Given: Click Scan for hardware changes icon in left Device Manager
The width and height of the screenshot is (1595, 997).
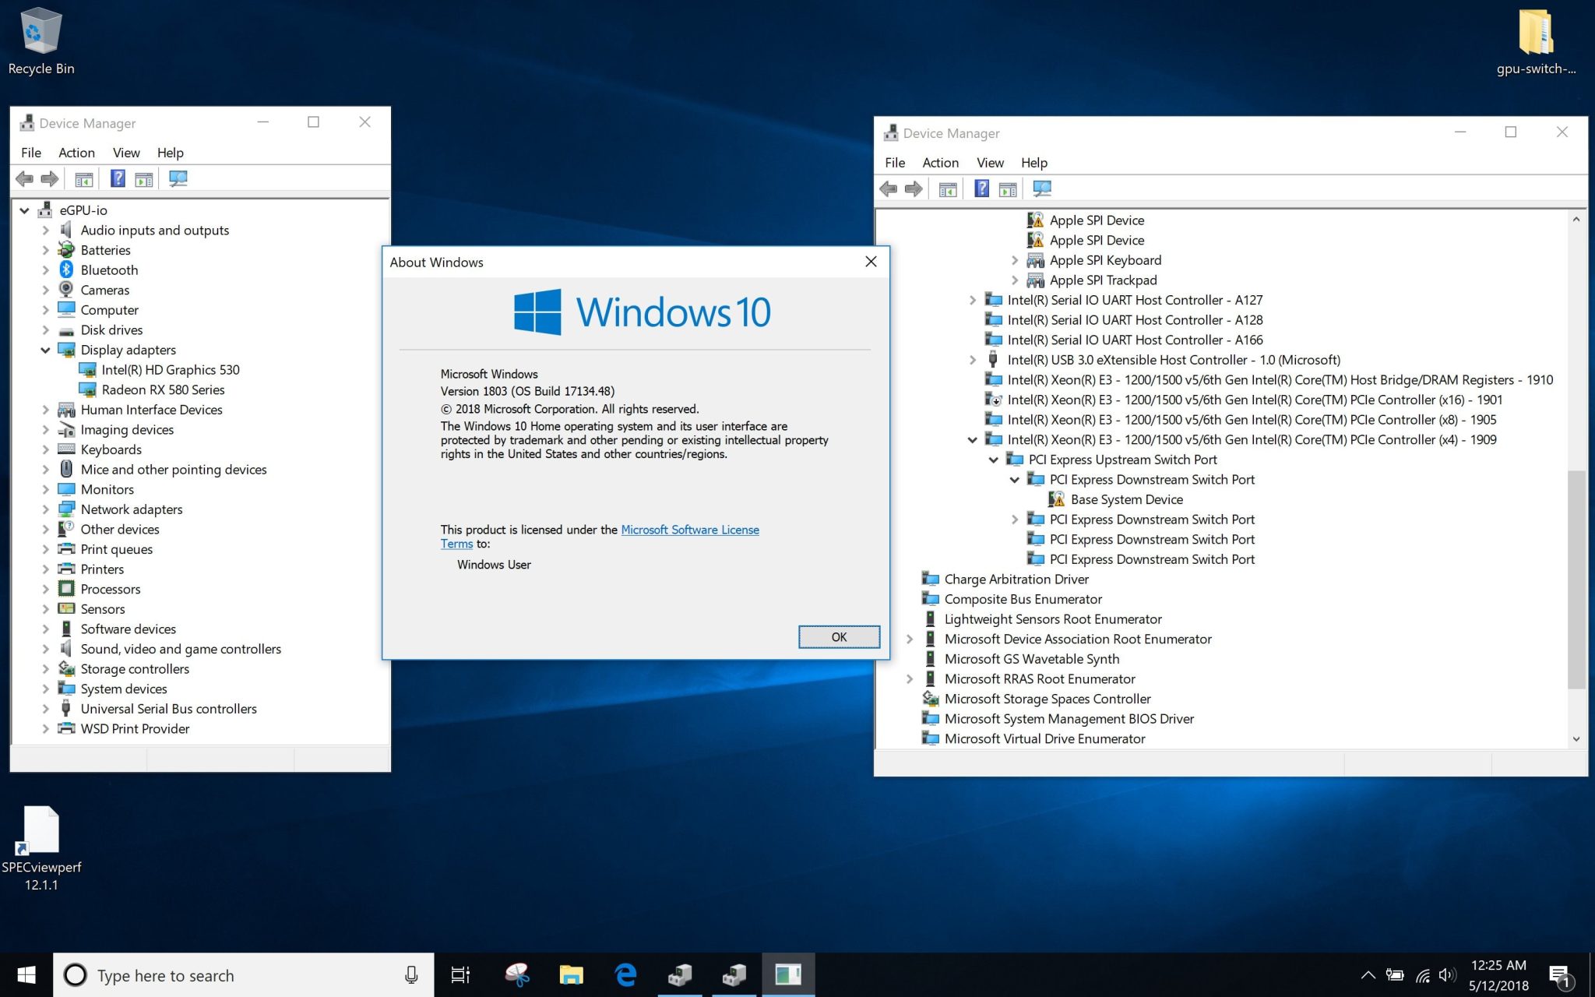Looking at the screenshot, I should point(178,179).
